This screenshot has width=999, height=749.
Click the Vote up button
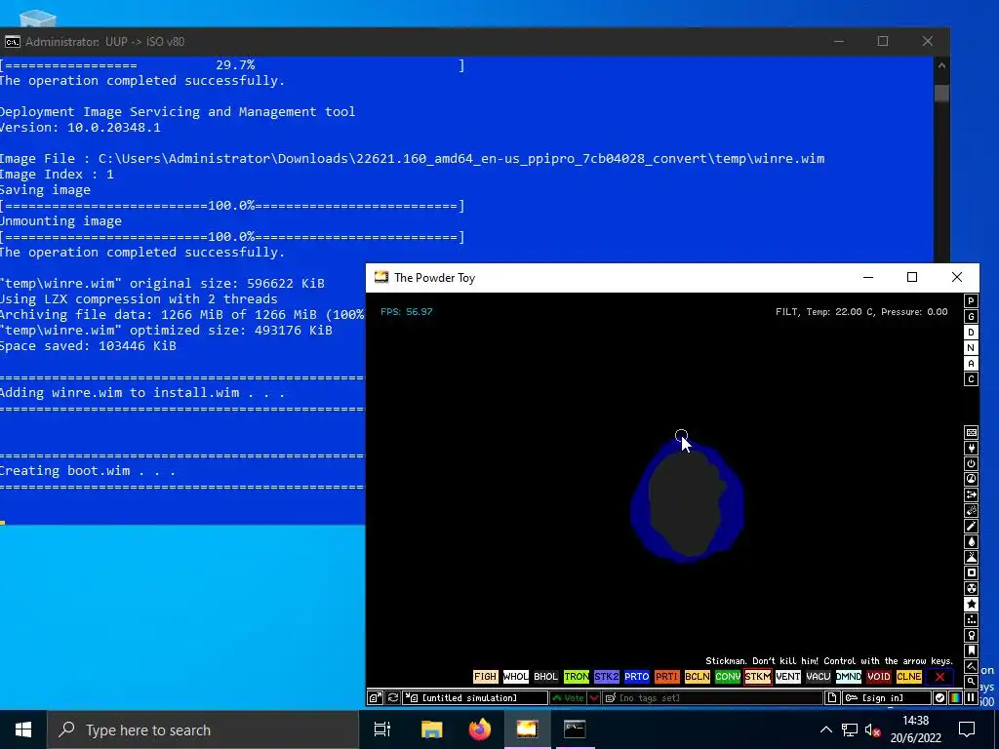click(569, 698)
